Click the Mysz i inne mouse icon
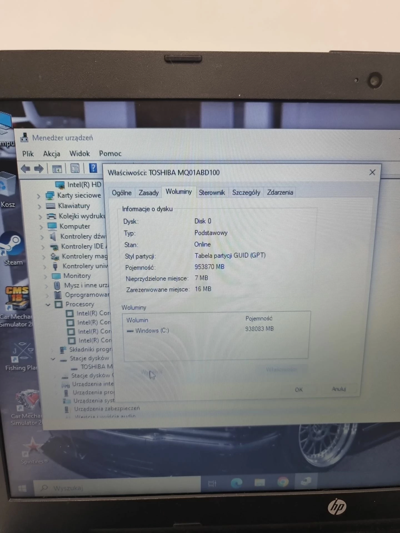 (x=57, y=285)
